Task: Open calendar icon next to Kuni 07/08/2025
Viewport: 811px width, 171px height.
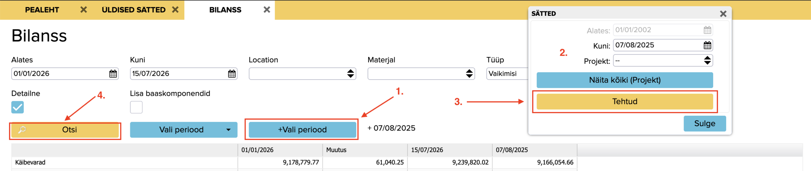Action: pyautogui.click(x=707, y=46)
